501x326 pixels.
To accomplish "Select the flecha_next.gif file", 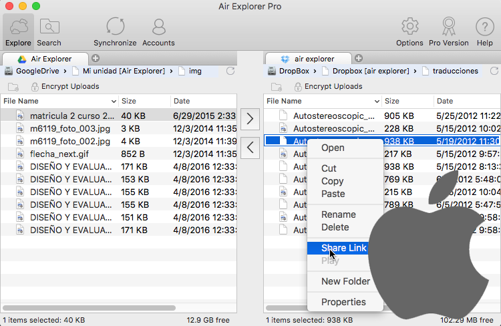I will (x=60, y=154).
